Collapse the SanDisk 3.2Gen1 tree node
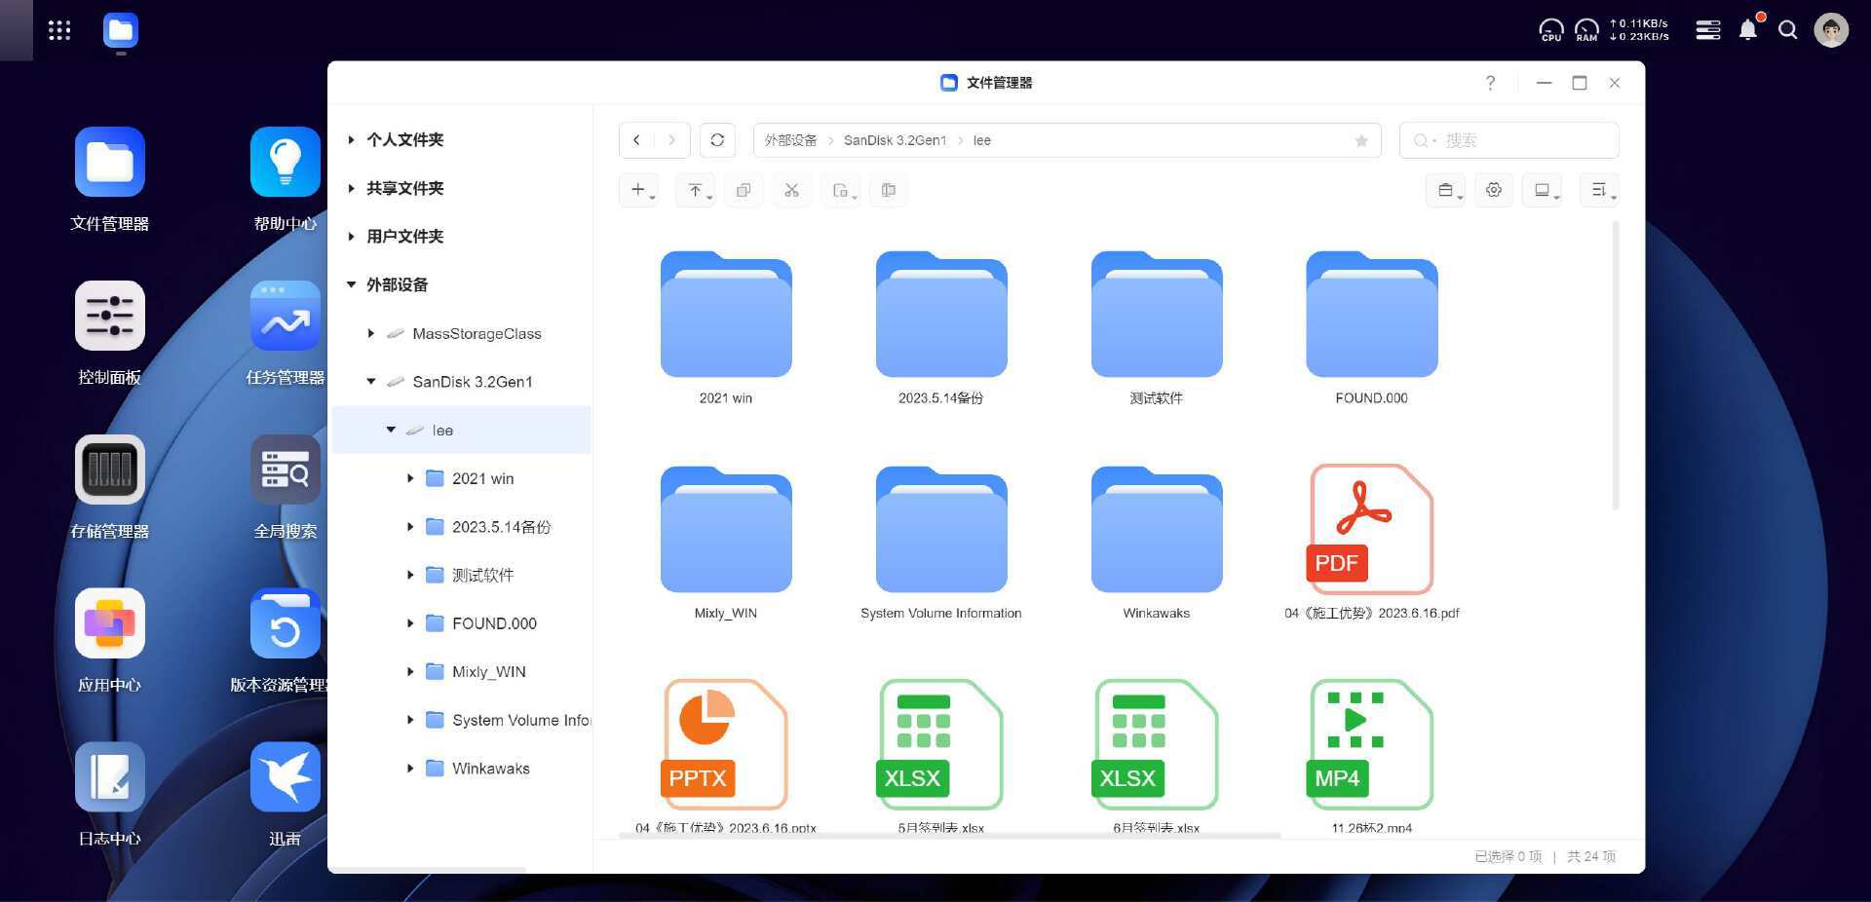 coord(371,381)
